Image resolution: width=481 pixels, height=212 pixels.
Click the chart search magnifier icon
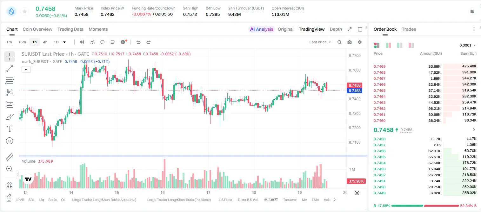click(x=339, y=42)
